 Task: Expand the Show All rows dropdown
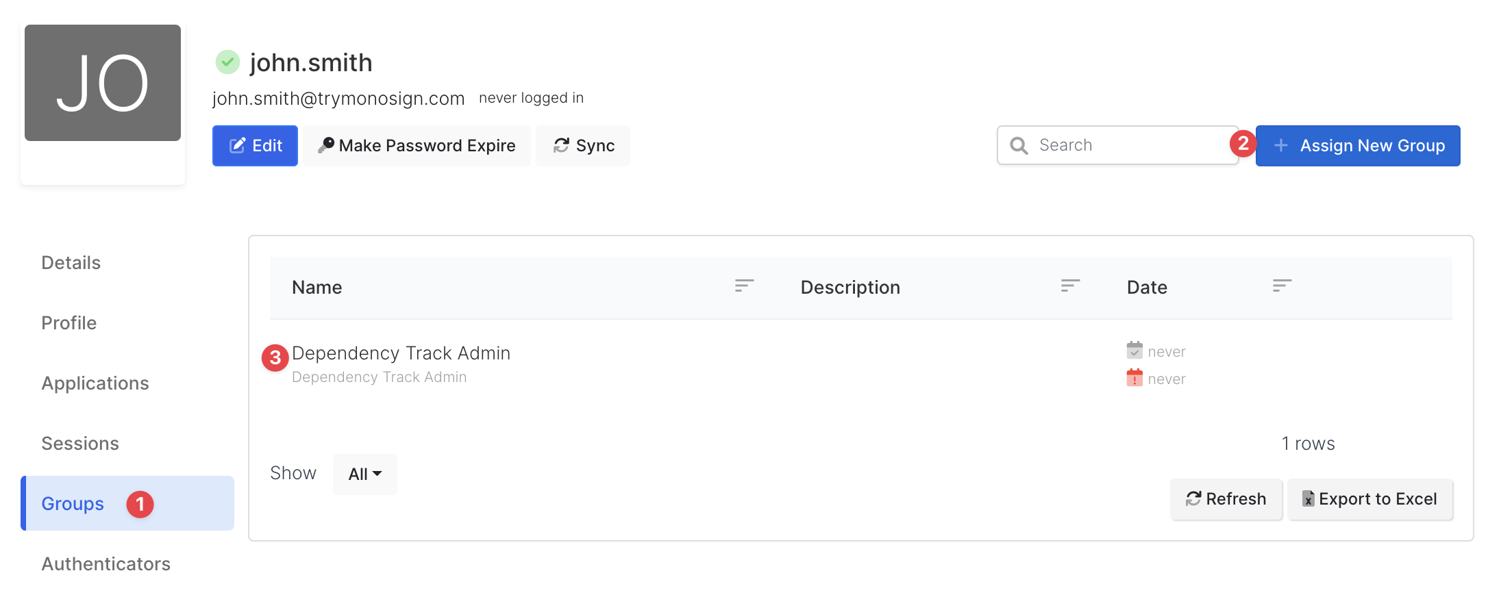[x=365, y=474]
